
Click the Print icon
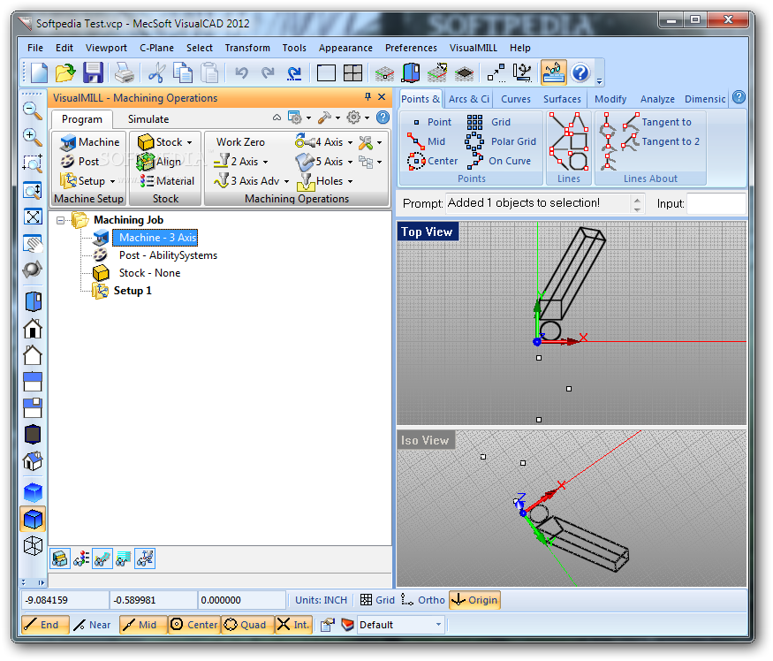click(x=125, y=73)
